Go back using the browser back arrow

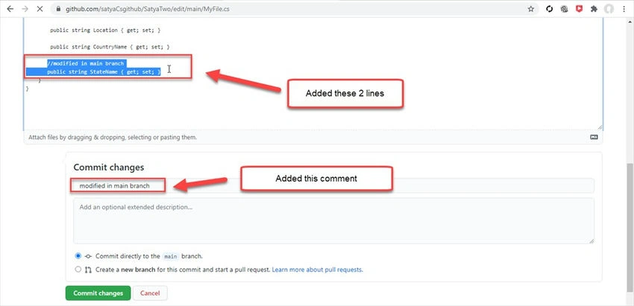(10, 9)
